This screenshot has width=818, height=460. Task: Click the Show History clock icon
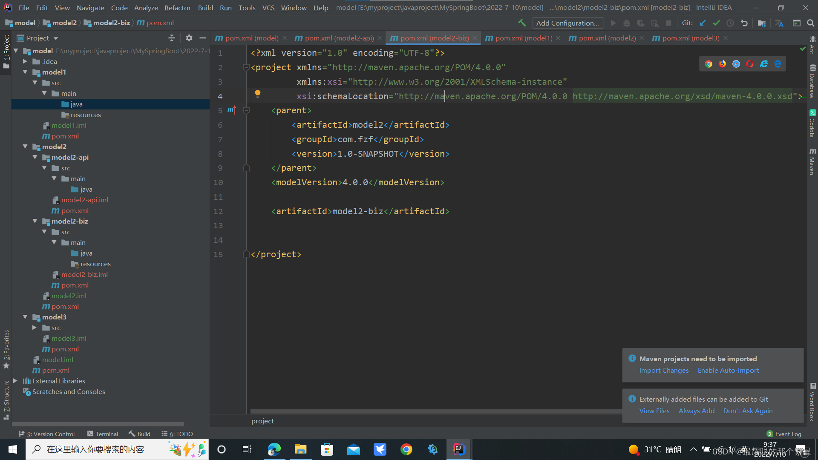[x=730, y=23]
